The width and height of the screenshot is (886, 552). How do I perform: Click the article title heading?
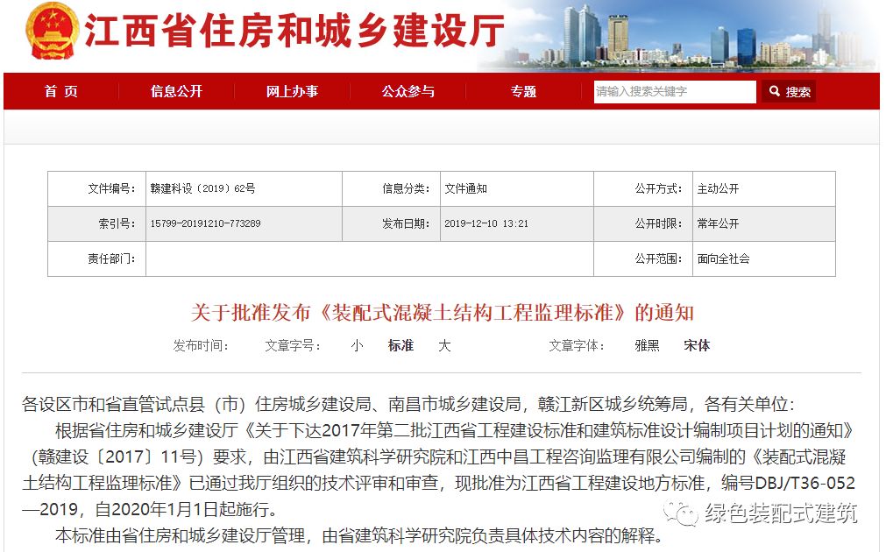443,313
